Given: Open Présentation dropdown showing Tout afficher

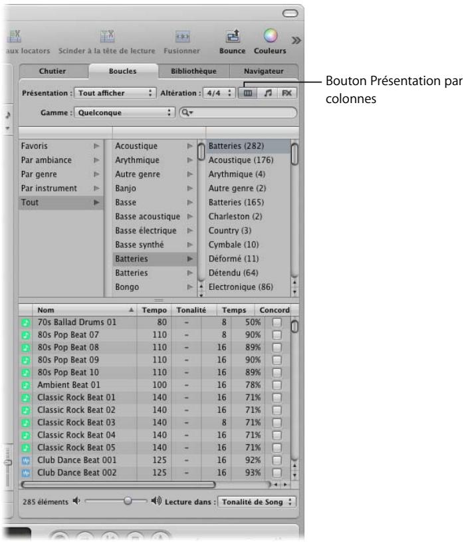Looking at the screenshot, I should [115, 93].
